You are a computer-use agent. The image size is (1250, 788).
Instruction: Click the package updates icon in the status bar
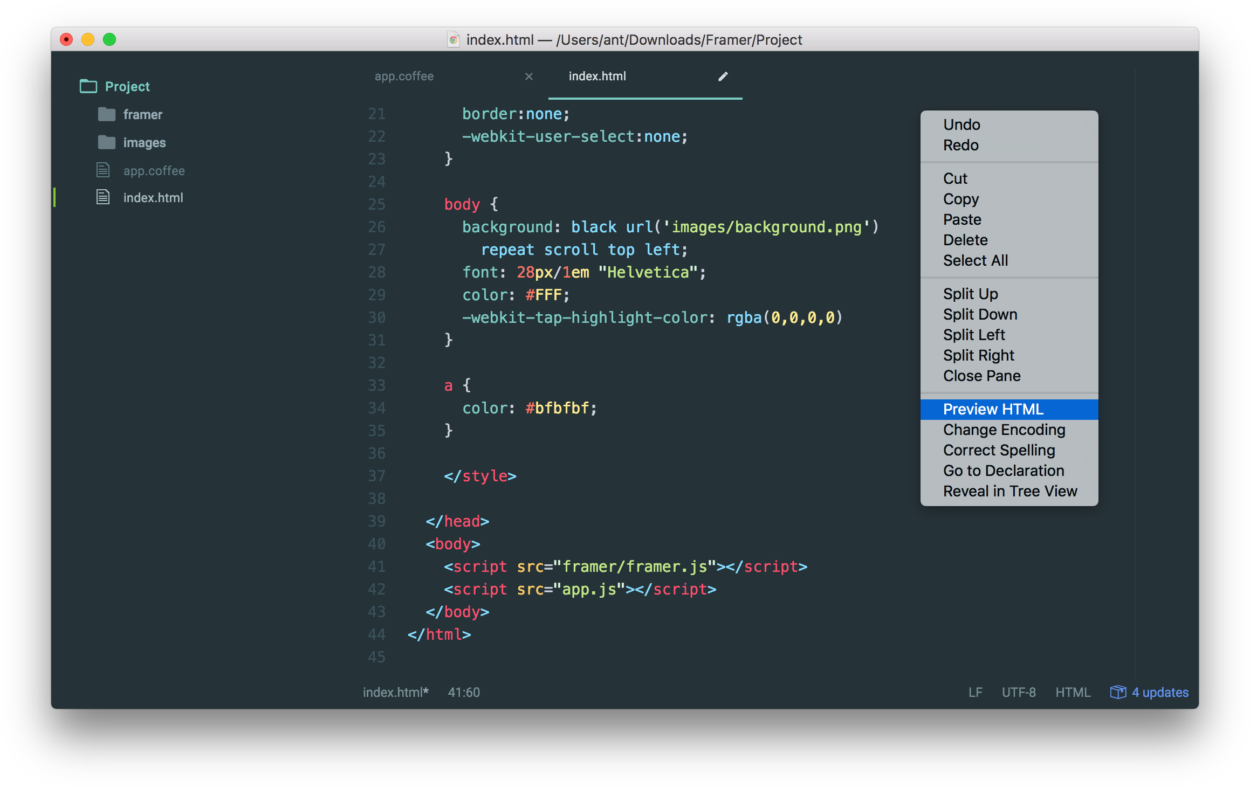coord(1118,692)
